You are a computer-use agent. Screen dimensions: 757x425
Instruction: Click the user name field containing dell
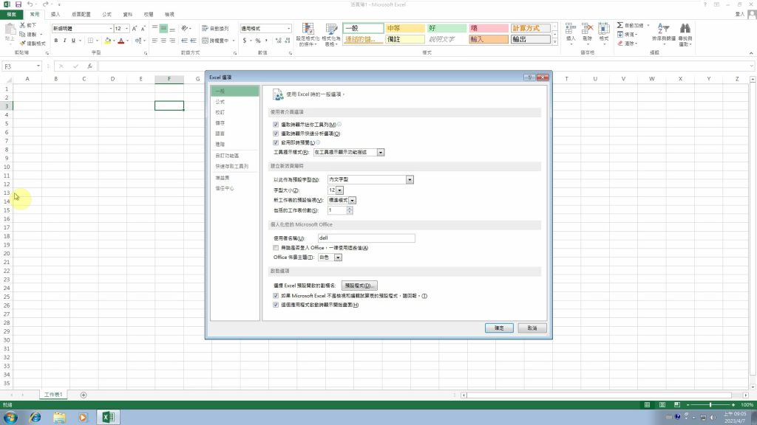367,238
